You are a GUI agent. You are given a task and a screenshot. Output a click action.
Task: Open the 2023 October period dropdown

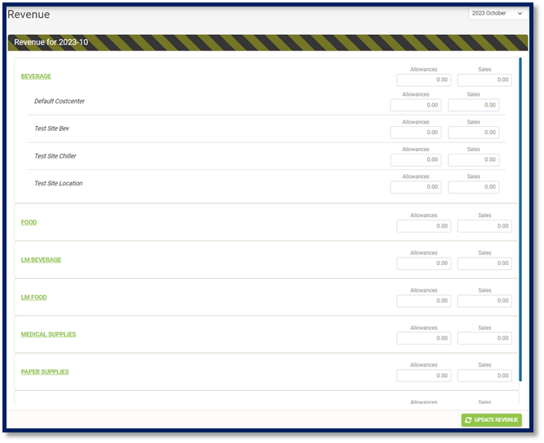(x=498, y=14)
